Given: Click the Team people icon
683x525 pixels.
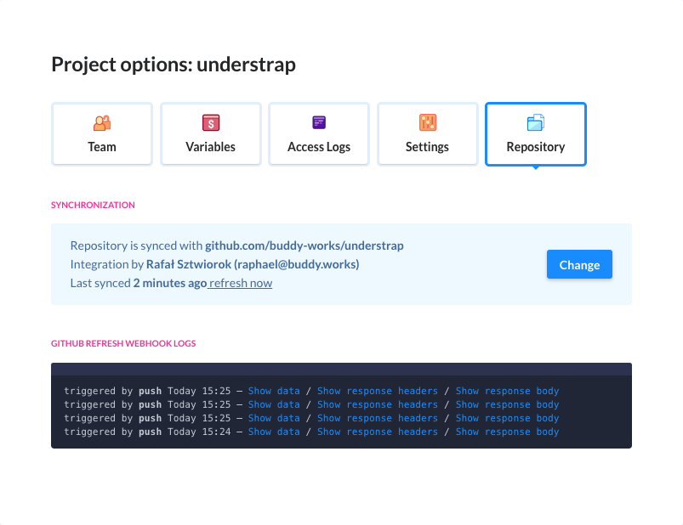Looking at the screenshot, I should tap(102, 123).
